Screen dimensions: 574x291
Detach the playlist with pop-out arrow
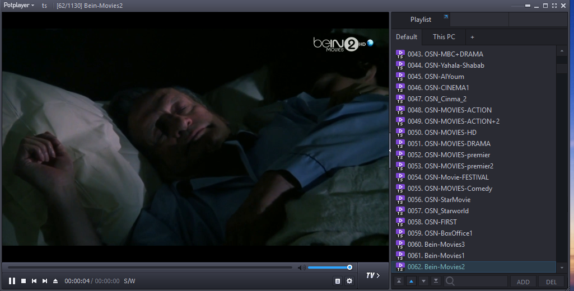tap(446, 17)
